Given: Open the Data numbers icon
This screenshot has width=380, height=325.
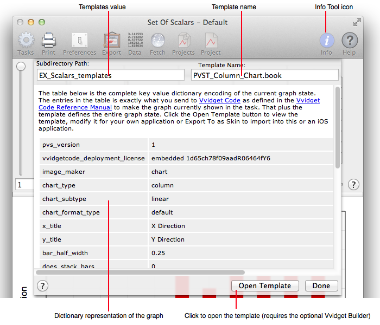Looking at the screenshot, I should point(135,40).
